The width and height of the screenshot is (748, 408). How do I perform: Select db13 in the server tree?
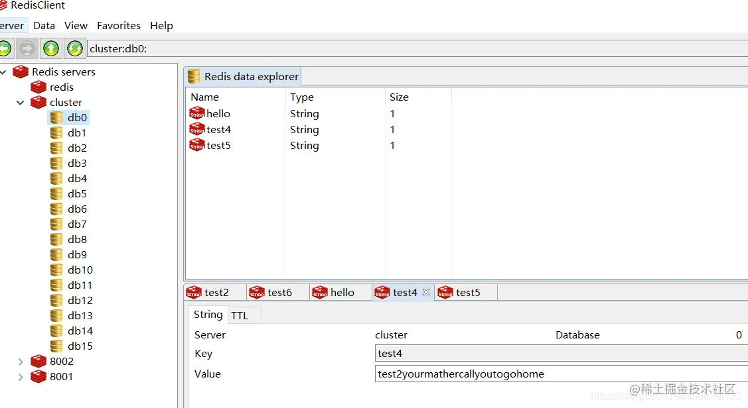80,316
